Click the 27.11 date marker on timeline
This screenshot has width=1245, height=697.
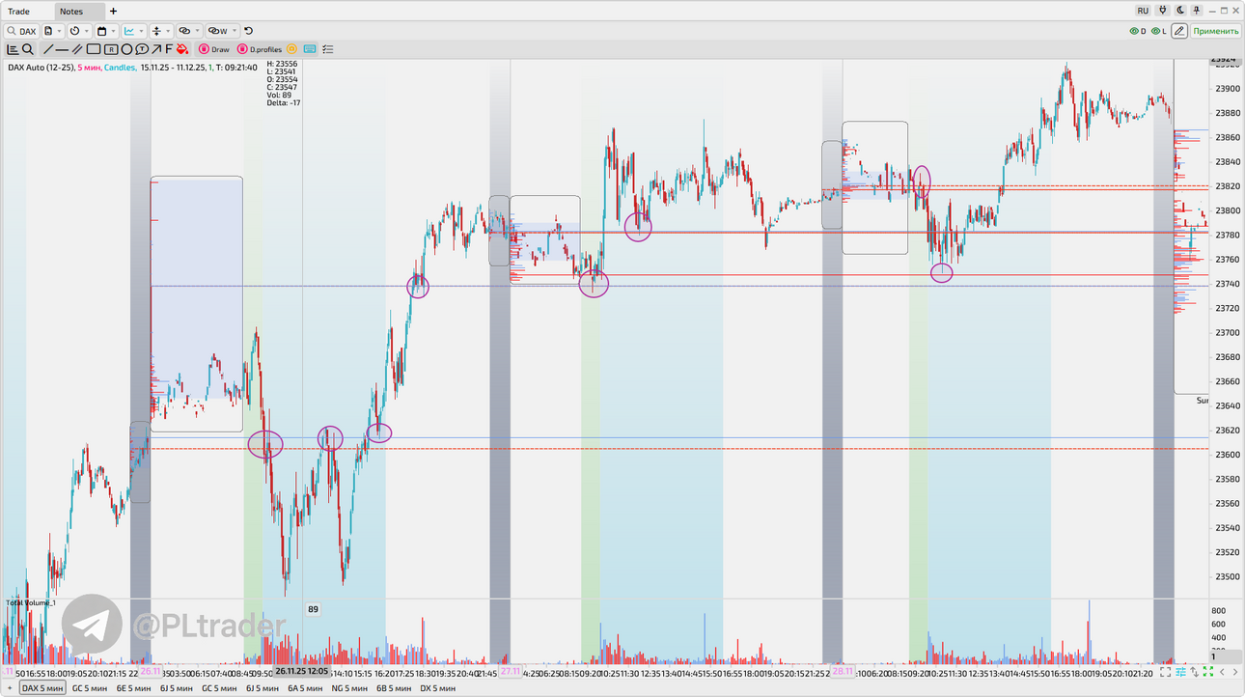pyautogui.click(x=510, y=671)
